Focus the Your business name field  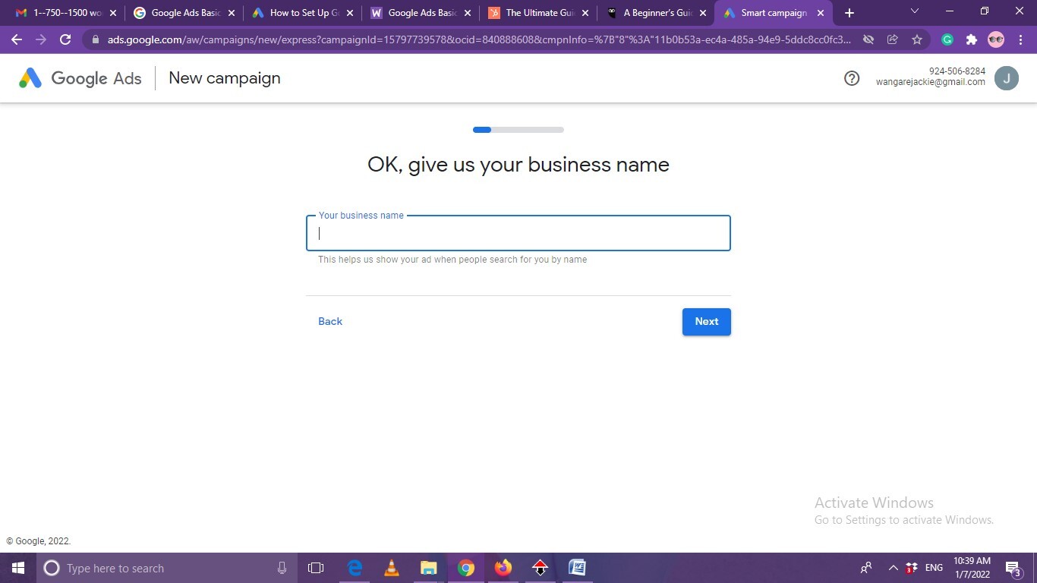click(518, 233)
